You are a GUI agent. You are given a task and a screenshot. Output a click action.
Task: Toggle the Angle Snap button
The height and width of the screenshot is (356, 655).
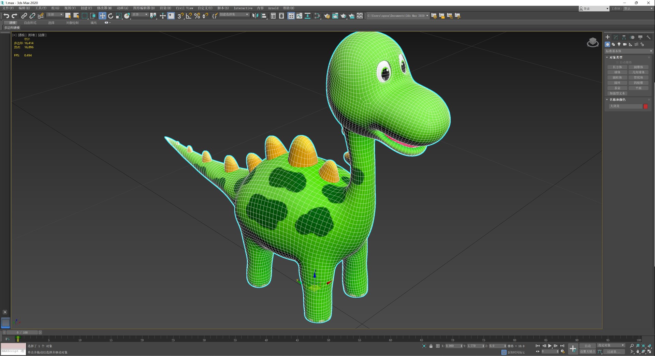pyautogui.click(x=189, y=16)
